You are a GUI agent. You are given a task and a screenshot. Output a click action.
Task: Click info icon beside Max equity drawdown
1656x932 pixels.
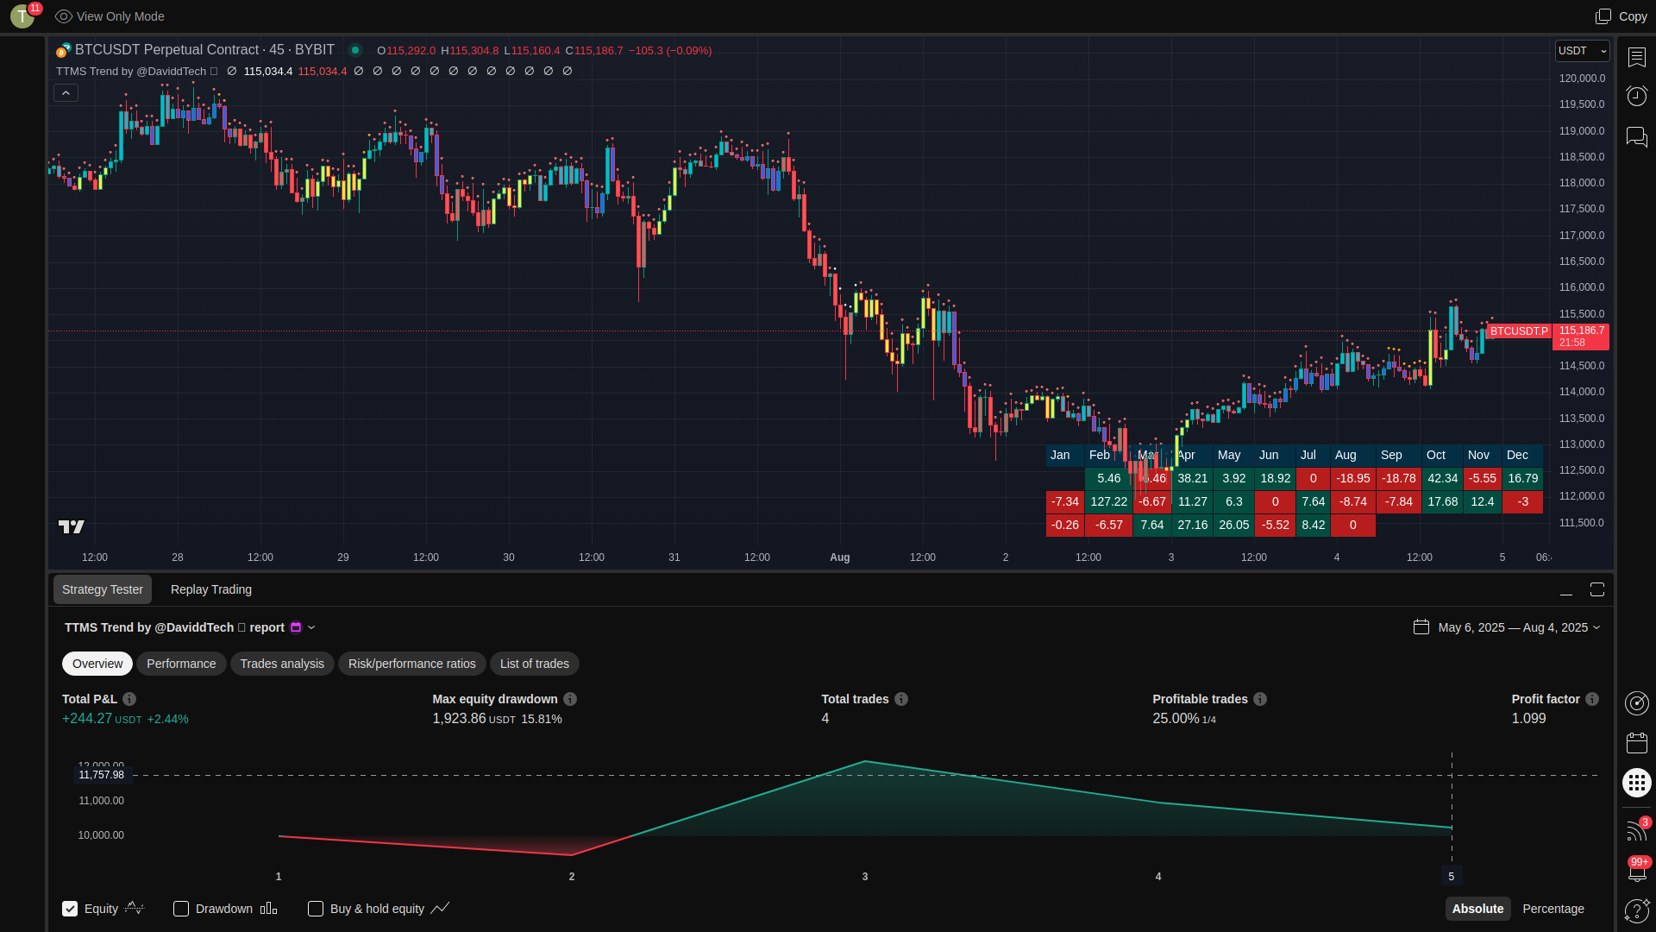pos(570,699)
